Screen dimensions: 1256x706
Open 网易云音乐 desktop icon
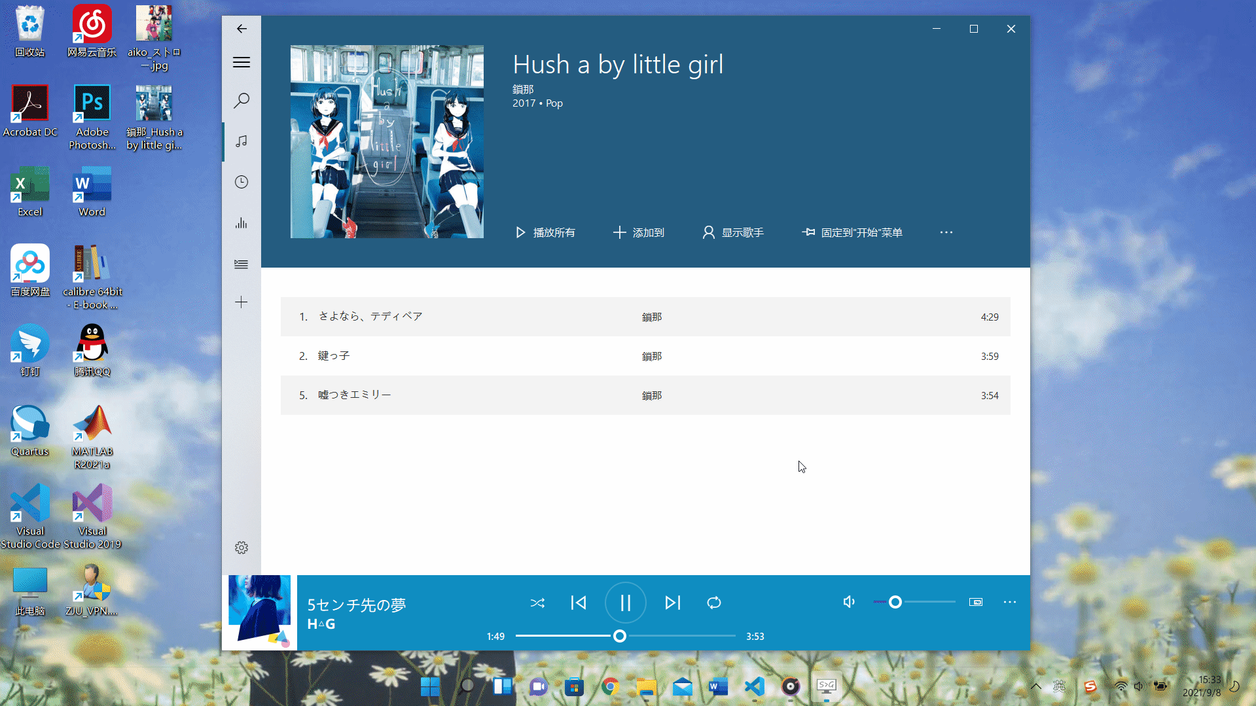coord(92,31)
